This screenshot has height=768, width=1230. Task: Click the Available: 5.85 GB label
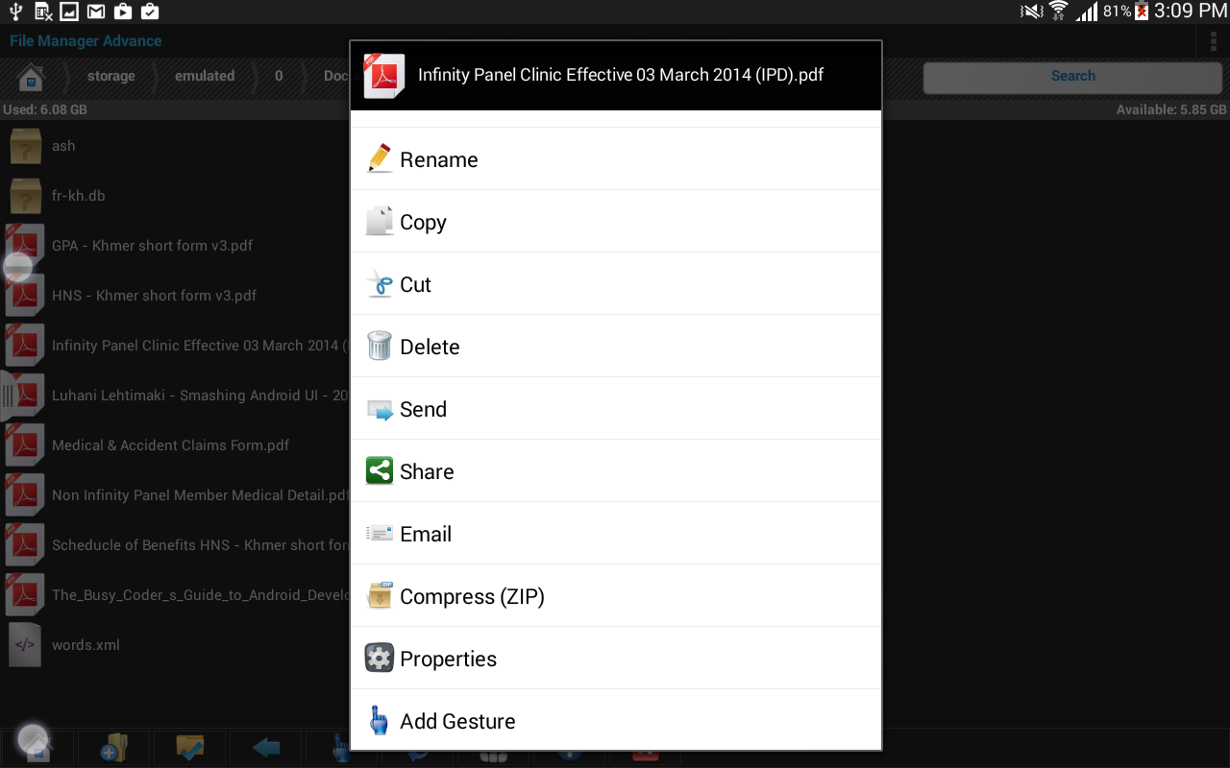[1171, 110]
